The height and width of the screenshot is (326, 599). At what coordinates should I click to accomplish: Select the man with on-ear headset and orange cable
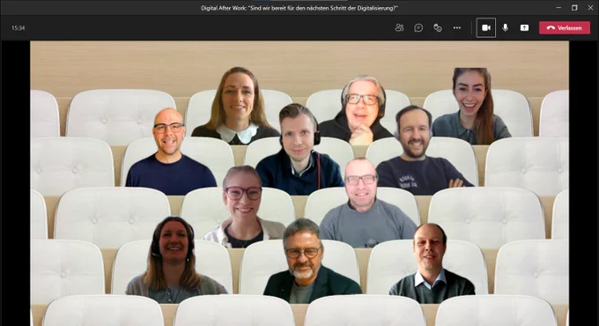click(x=299, y=149)
